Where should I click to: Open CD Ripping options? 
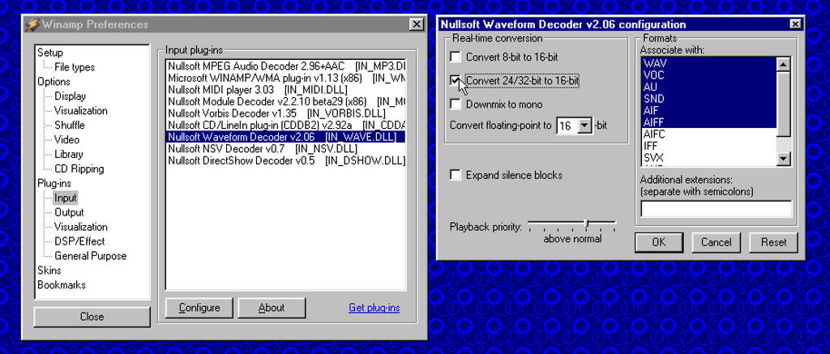79,168
